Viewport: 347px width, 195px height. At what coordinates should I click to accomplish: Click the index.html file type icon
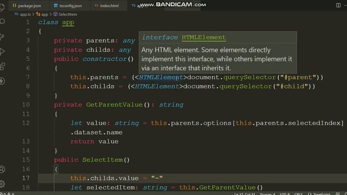pyautogui.click(x=97, y=5)
